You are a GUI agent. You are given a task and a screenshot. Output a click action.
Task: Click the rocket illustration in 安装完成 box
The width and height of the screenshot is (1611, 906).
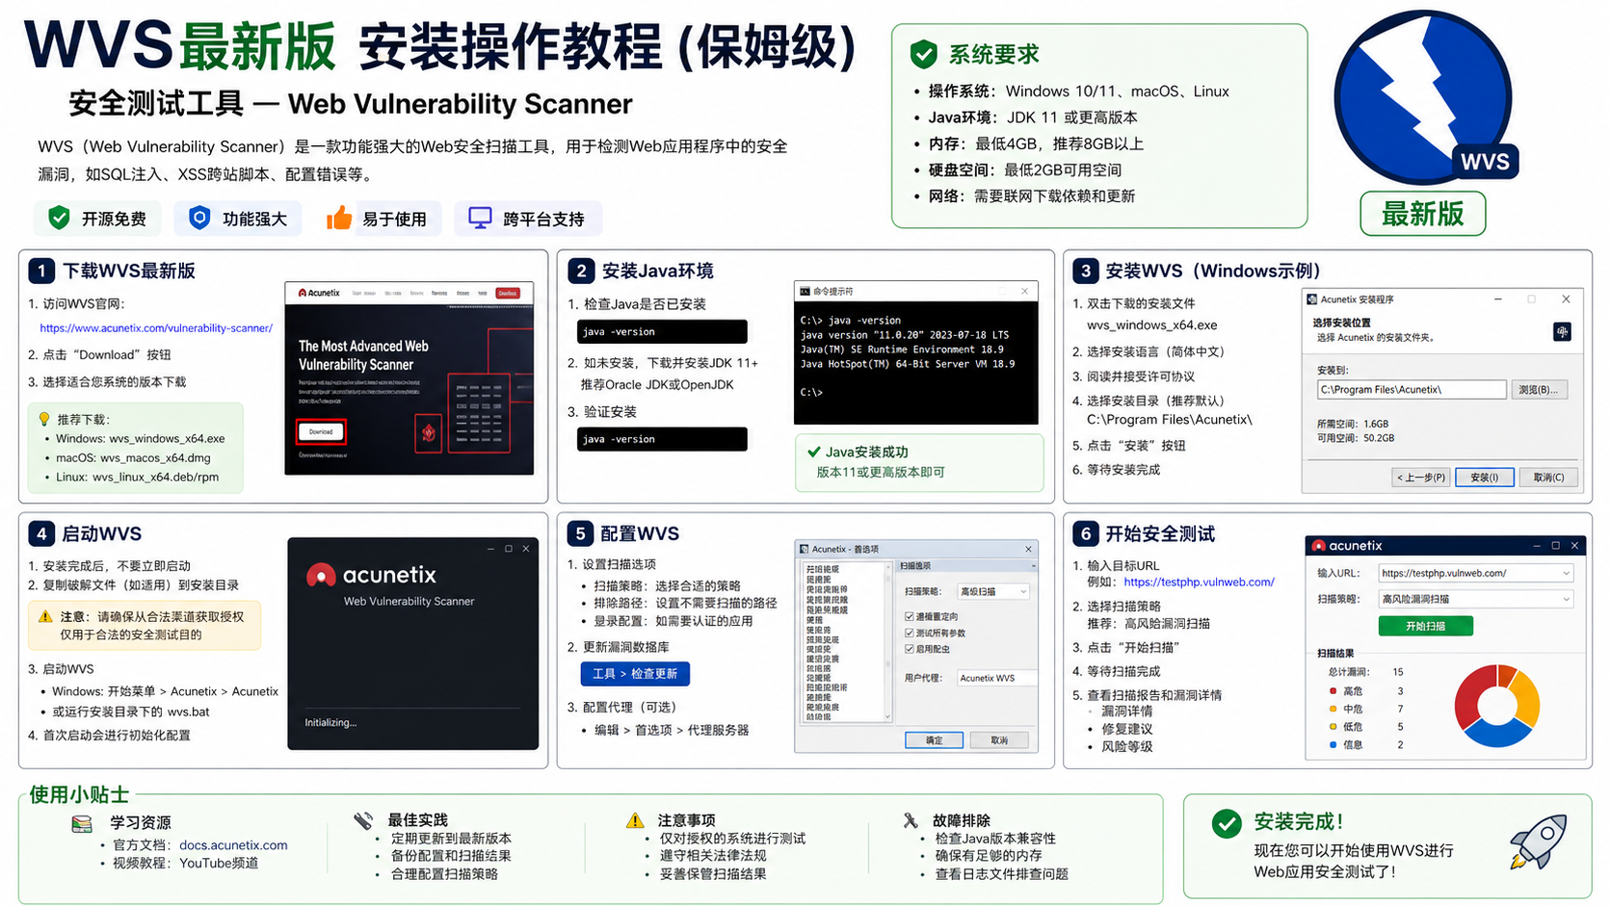(x=1538, y=841)
